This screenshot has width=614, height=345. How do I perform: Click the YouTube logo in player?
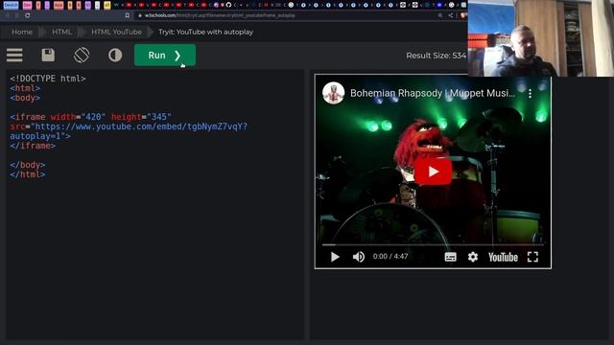503,257
